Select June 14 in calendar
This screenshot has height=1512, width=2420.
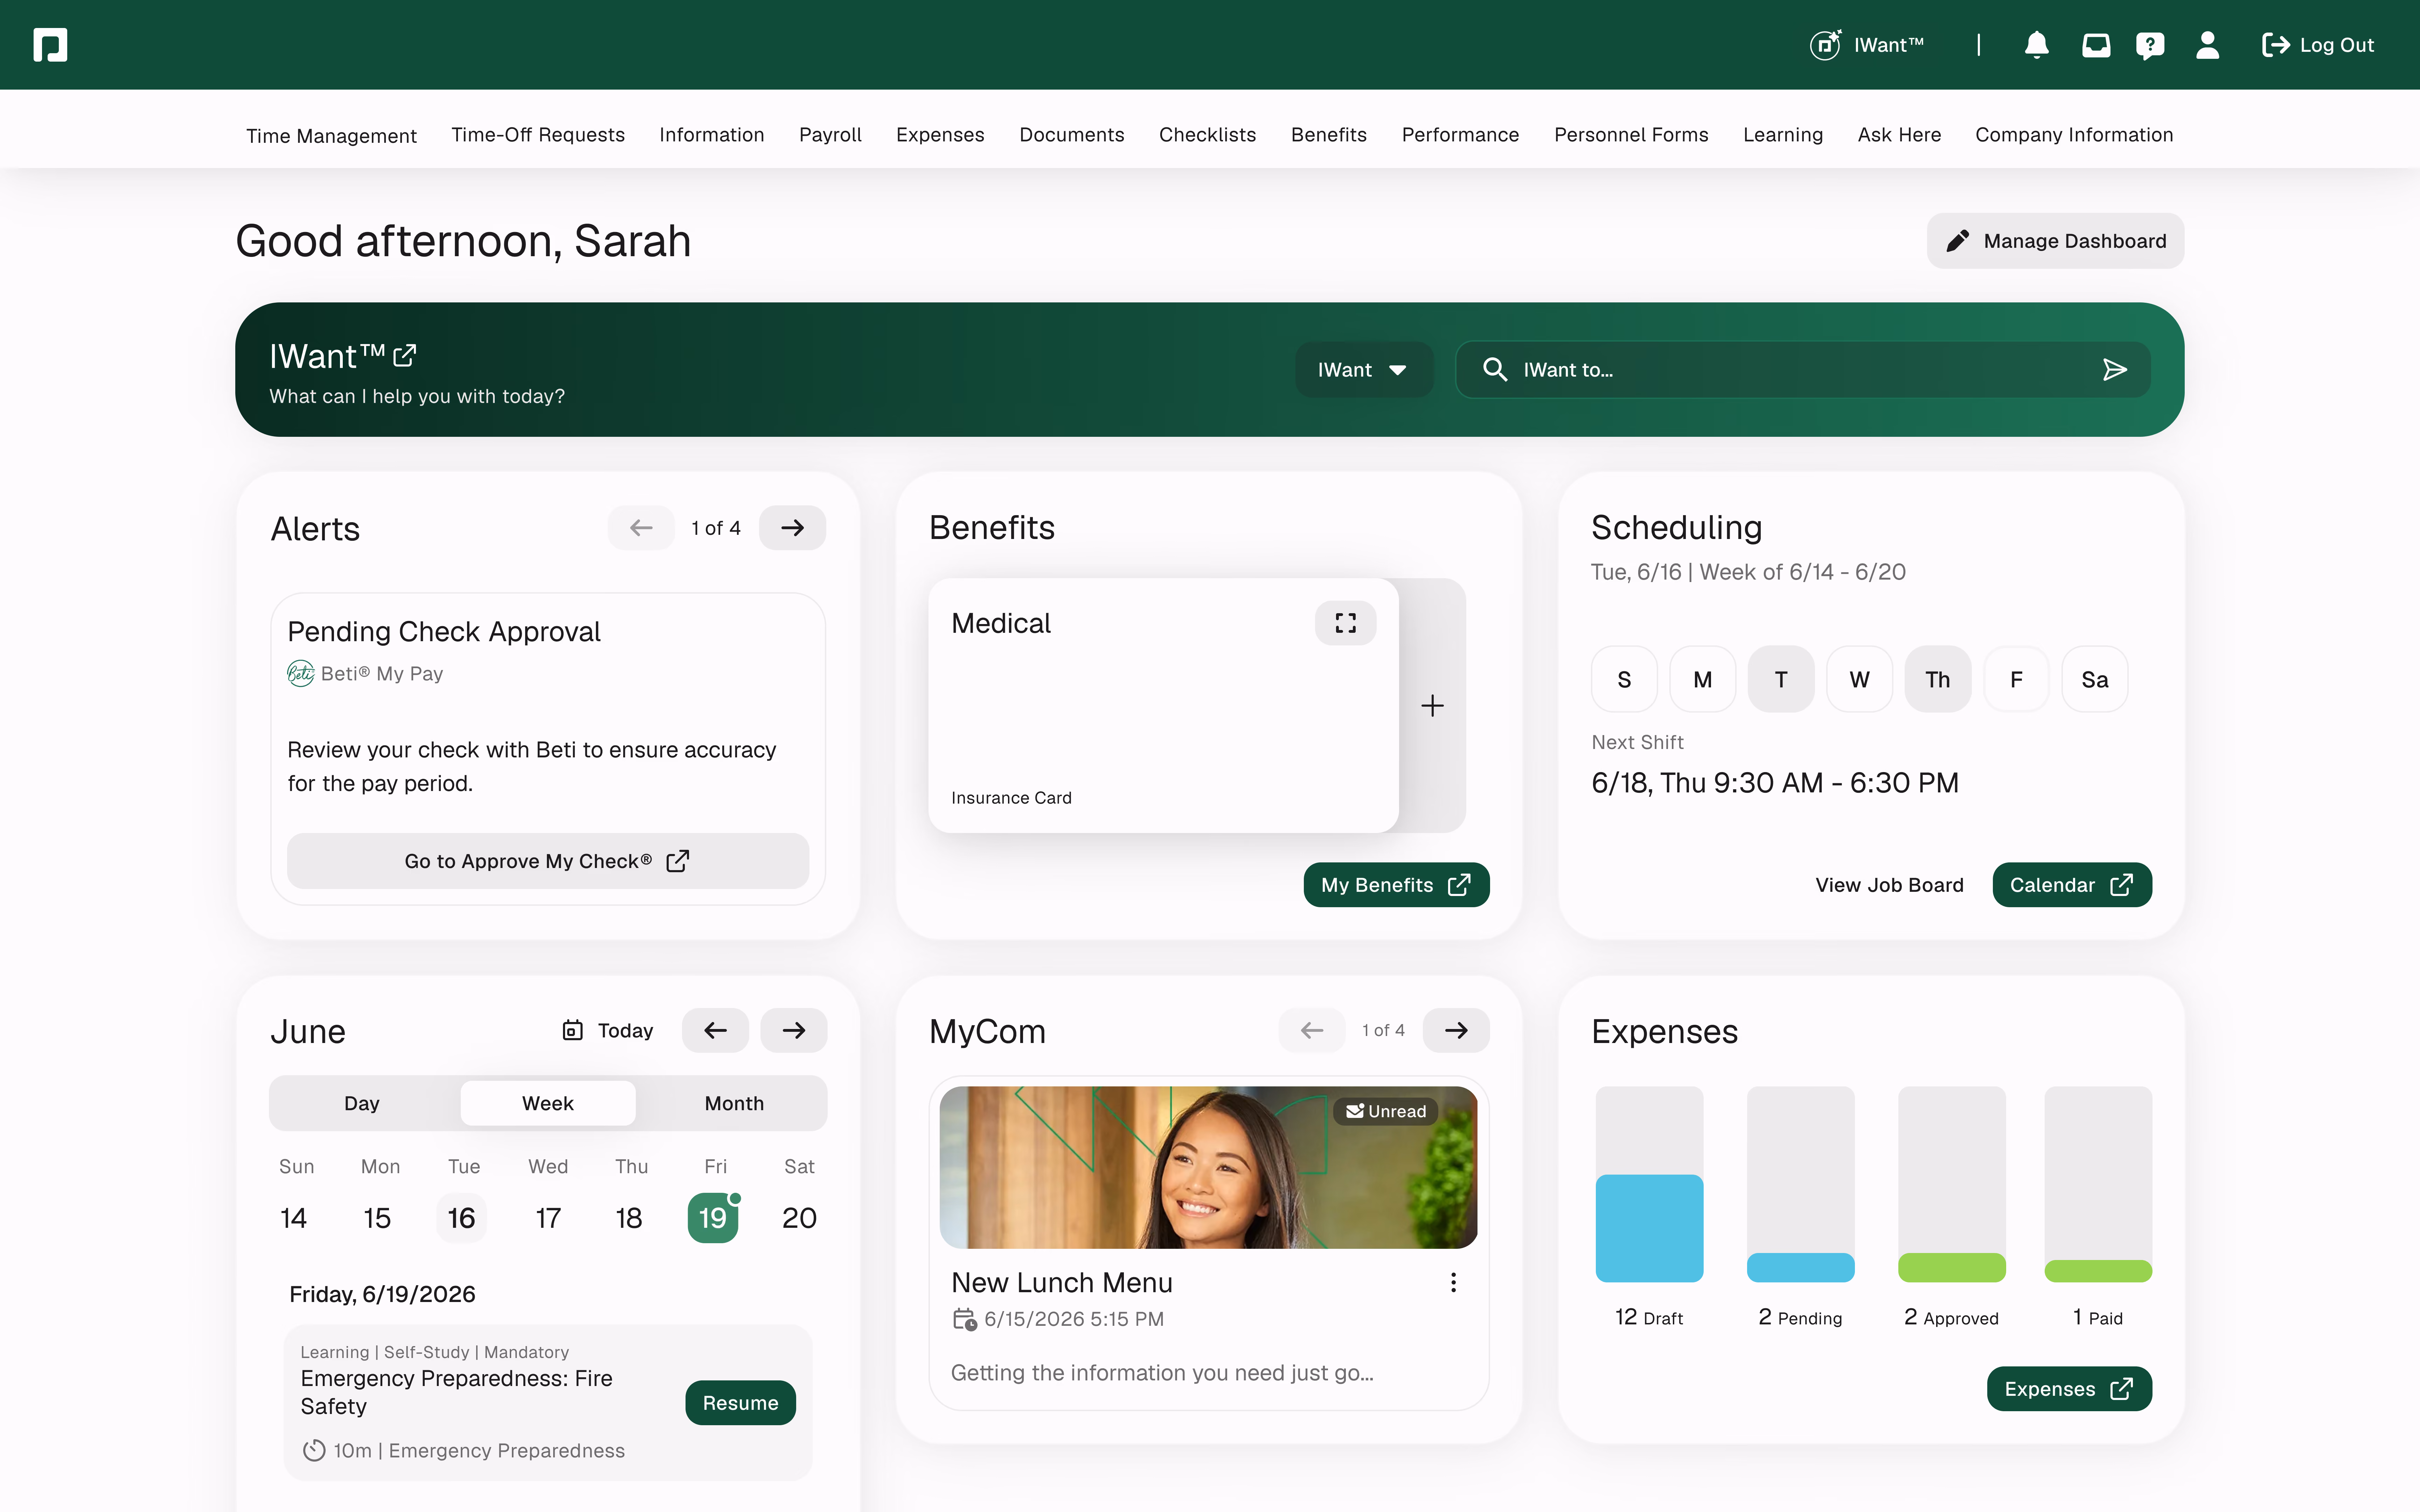click(x=293, y=1218)
